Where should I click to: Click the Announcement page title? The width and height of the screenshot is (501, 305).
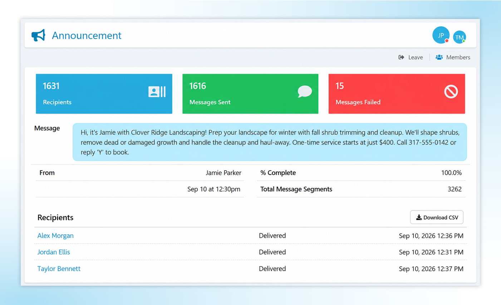87,35
